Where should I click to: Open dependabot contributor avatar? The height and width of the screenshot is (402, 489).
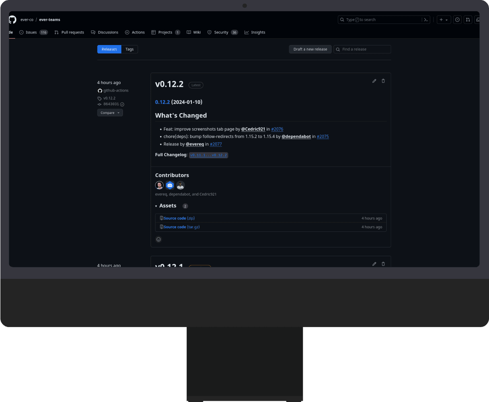170,185
